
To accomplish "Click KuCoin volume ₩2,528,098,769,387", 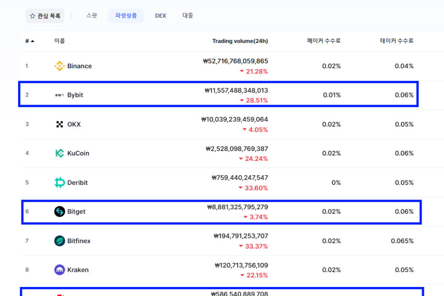I will coord(237,148).
